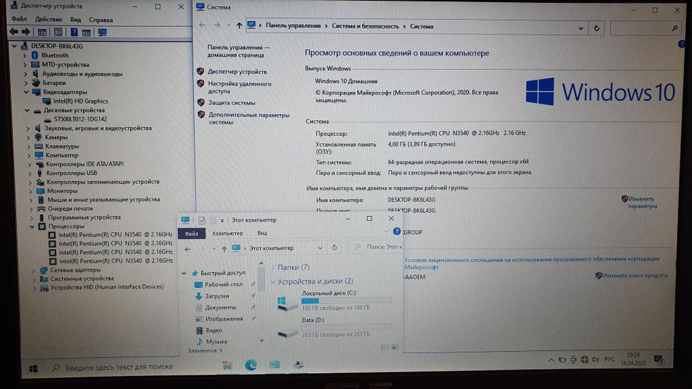Click Клавиатуры category icon
This screenshot has height=389, width=692.
[x=39, y=146]
